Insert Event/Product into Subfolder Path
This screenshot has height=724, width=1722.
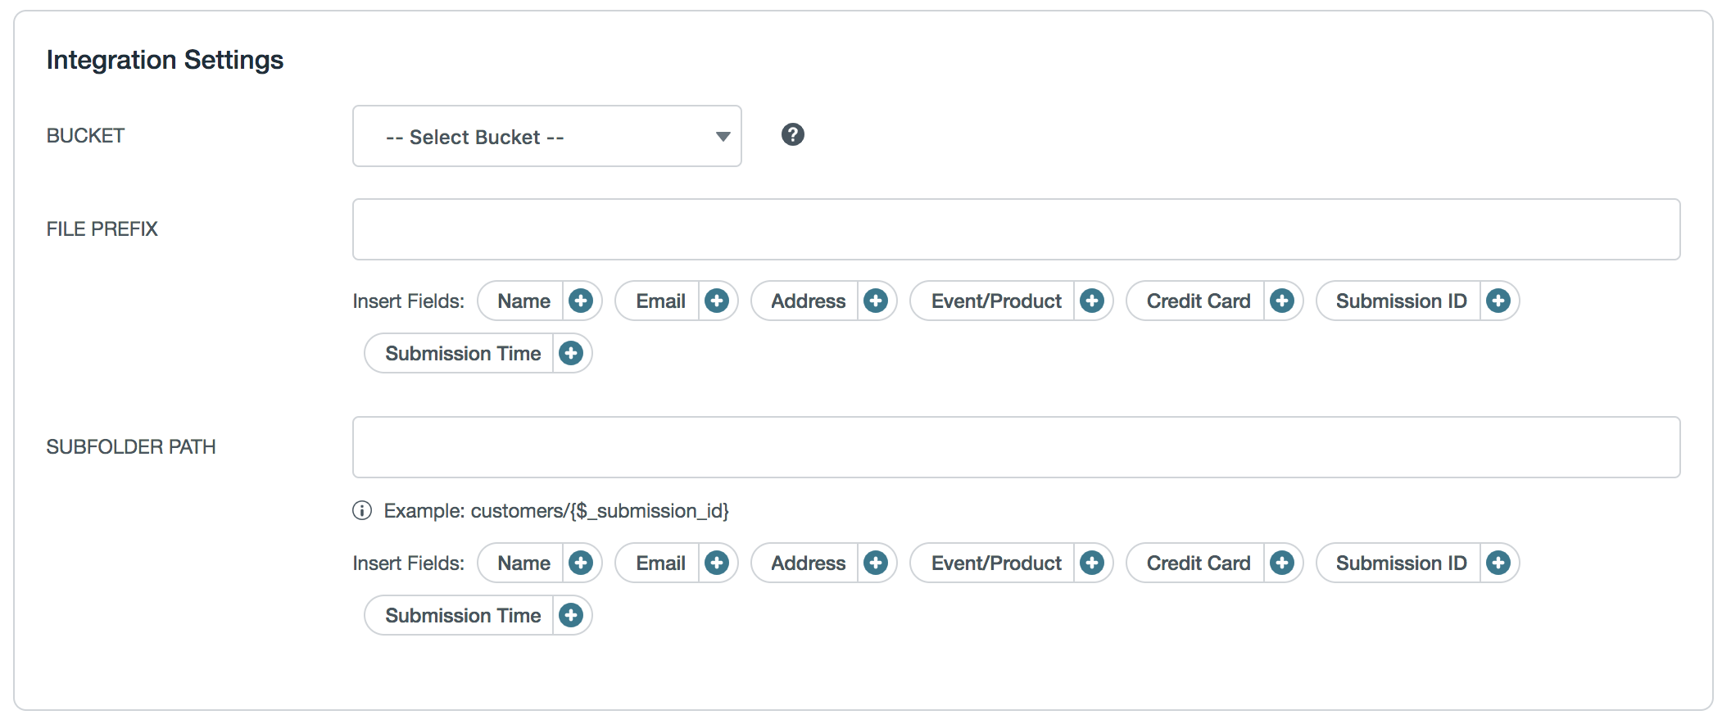(x=1092, y=563)
